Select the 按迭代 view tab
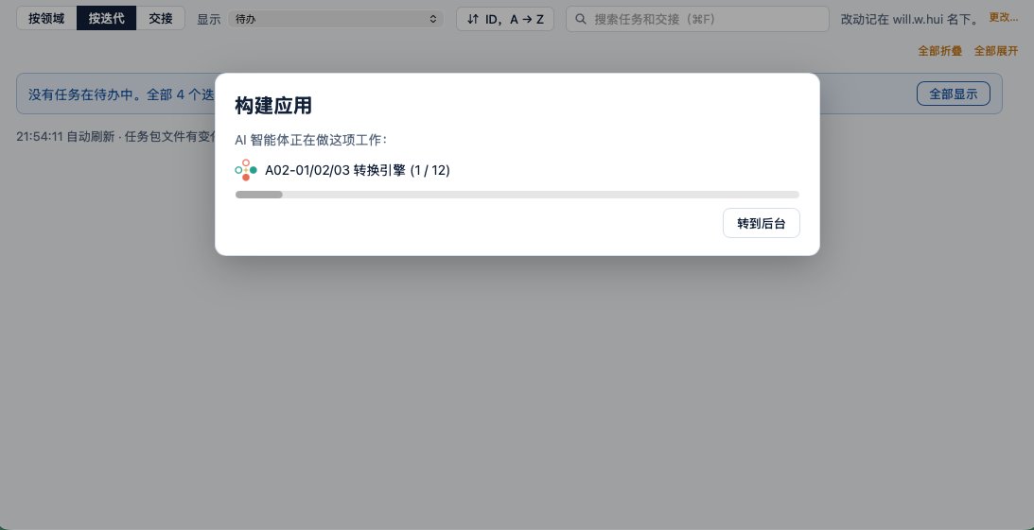 pos(106,19)
